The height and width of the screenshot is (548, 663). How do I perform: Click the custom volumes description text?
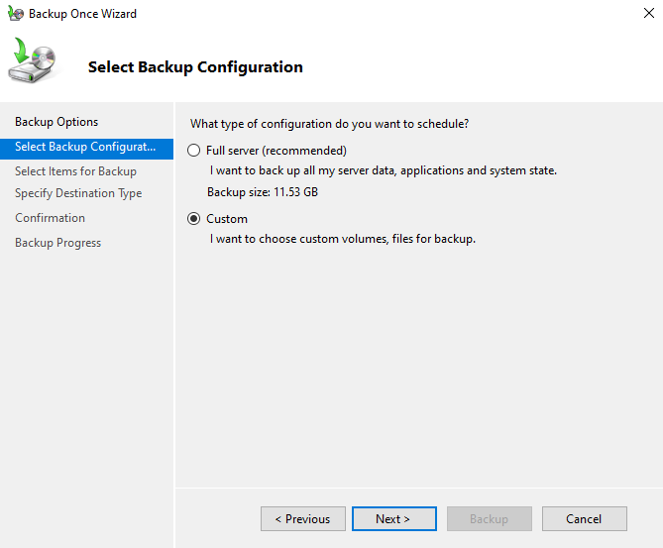(x=343, y=239)
